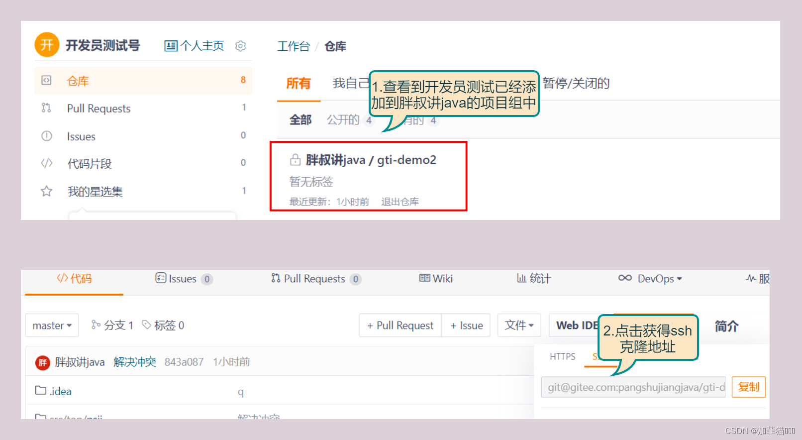Open 胖叔讲java / gti-demo2 repository

(x=371, y=160)
